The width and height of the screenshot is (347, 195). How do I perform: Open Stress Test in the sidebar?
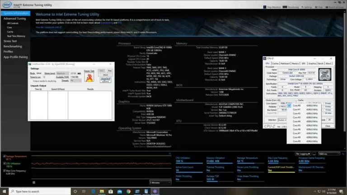point(10,41)
